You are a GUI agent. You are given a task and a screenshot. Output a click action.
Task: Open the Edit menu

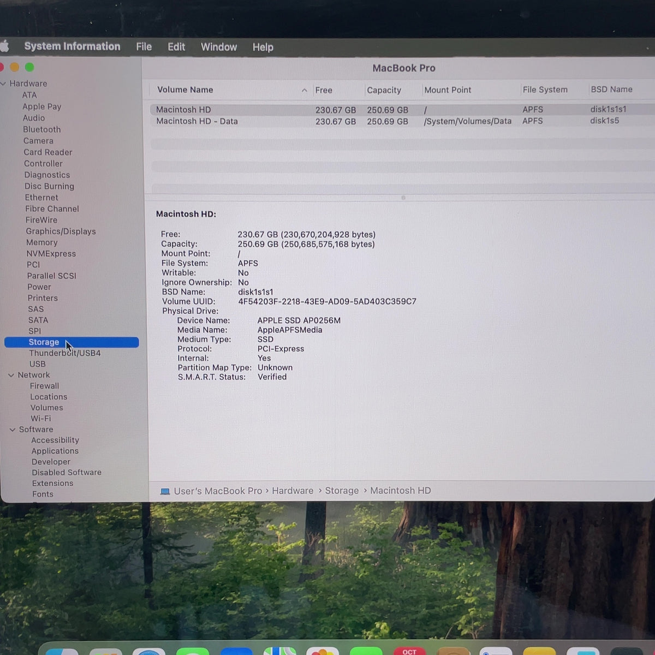tap(176, 47)
